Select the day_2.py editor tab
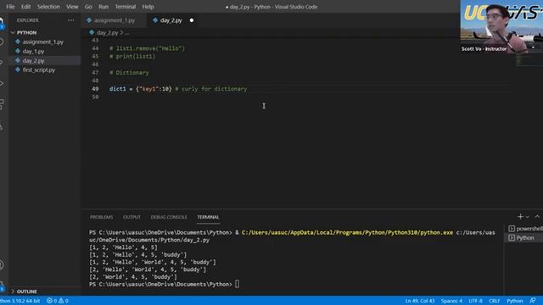 pyautogui.click(x=171, y=20)
